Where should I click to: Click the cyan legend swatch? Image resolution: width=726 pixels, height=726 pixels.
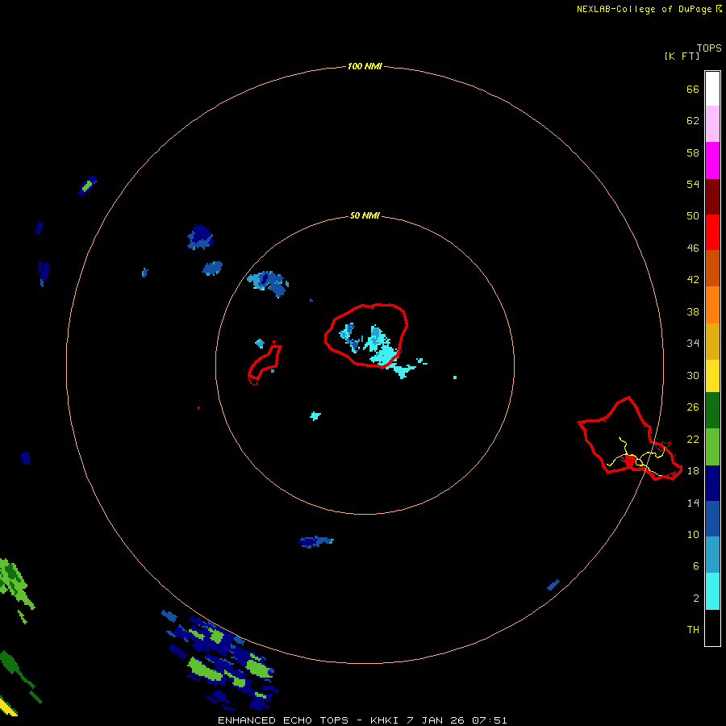[x=712, y=591]
